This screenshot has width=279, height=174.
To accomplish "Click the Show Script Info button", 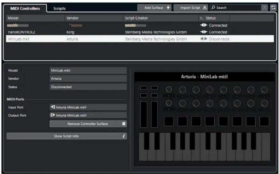I will click(x=67, y=136).
